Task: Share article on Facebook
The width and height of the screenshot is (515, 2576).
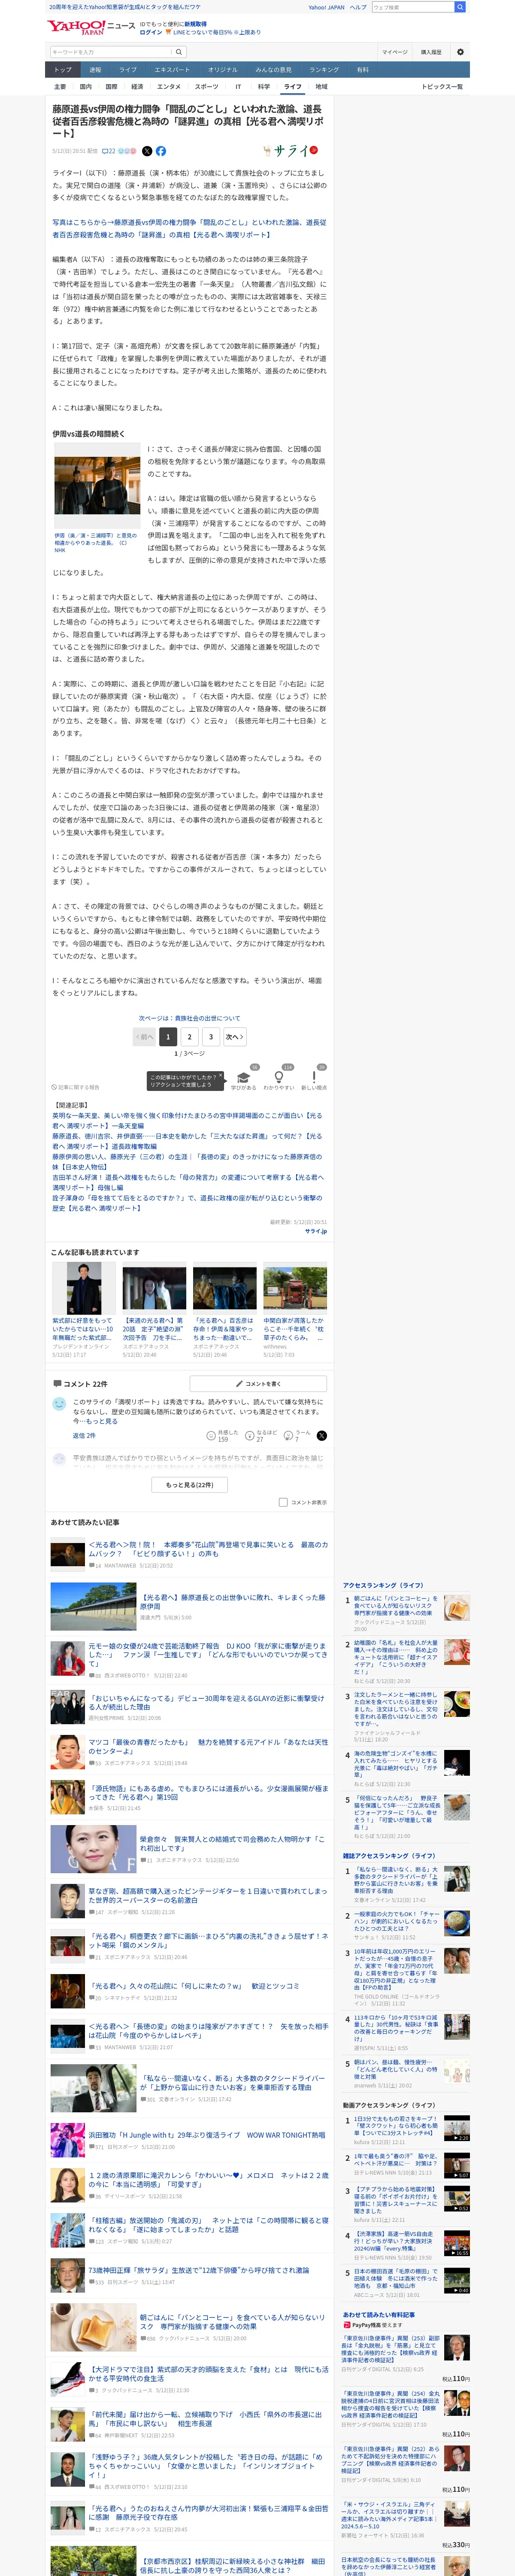Action: (x=160, y=151)
